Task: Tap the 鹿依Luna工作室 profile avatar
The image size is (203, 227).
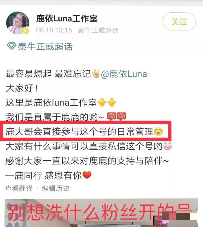Action: pyautogui.click(x=17, y=23)
